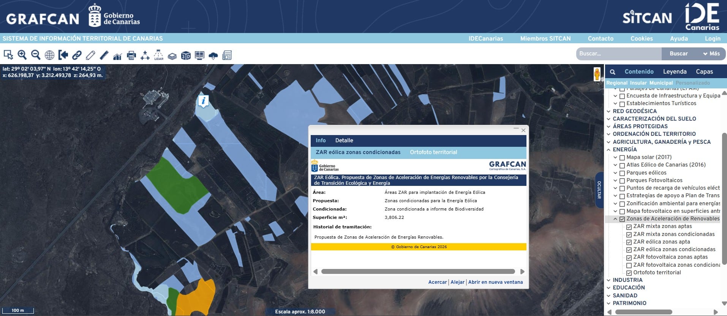Click the Acercar link in popup
The height and width of the screenshot is (316, 727).
pyautogui.click(x=437, y=282)
